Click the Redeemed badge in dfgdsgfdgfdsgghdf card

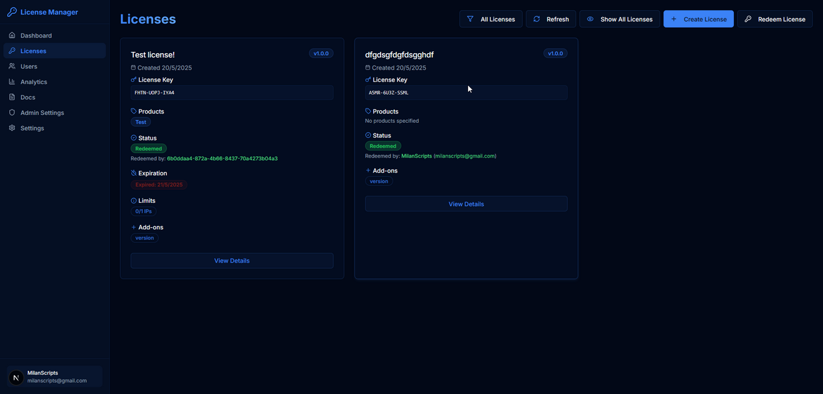pyautogui.click(x=383, y=146)
